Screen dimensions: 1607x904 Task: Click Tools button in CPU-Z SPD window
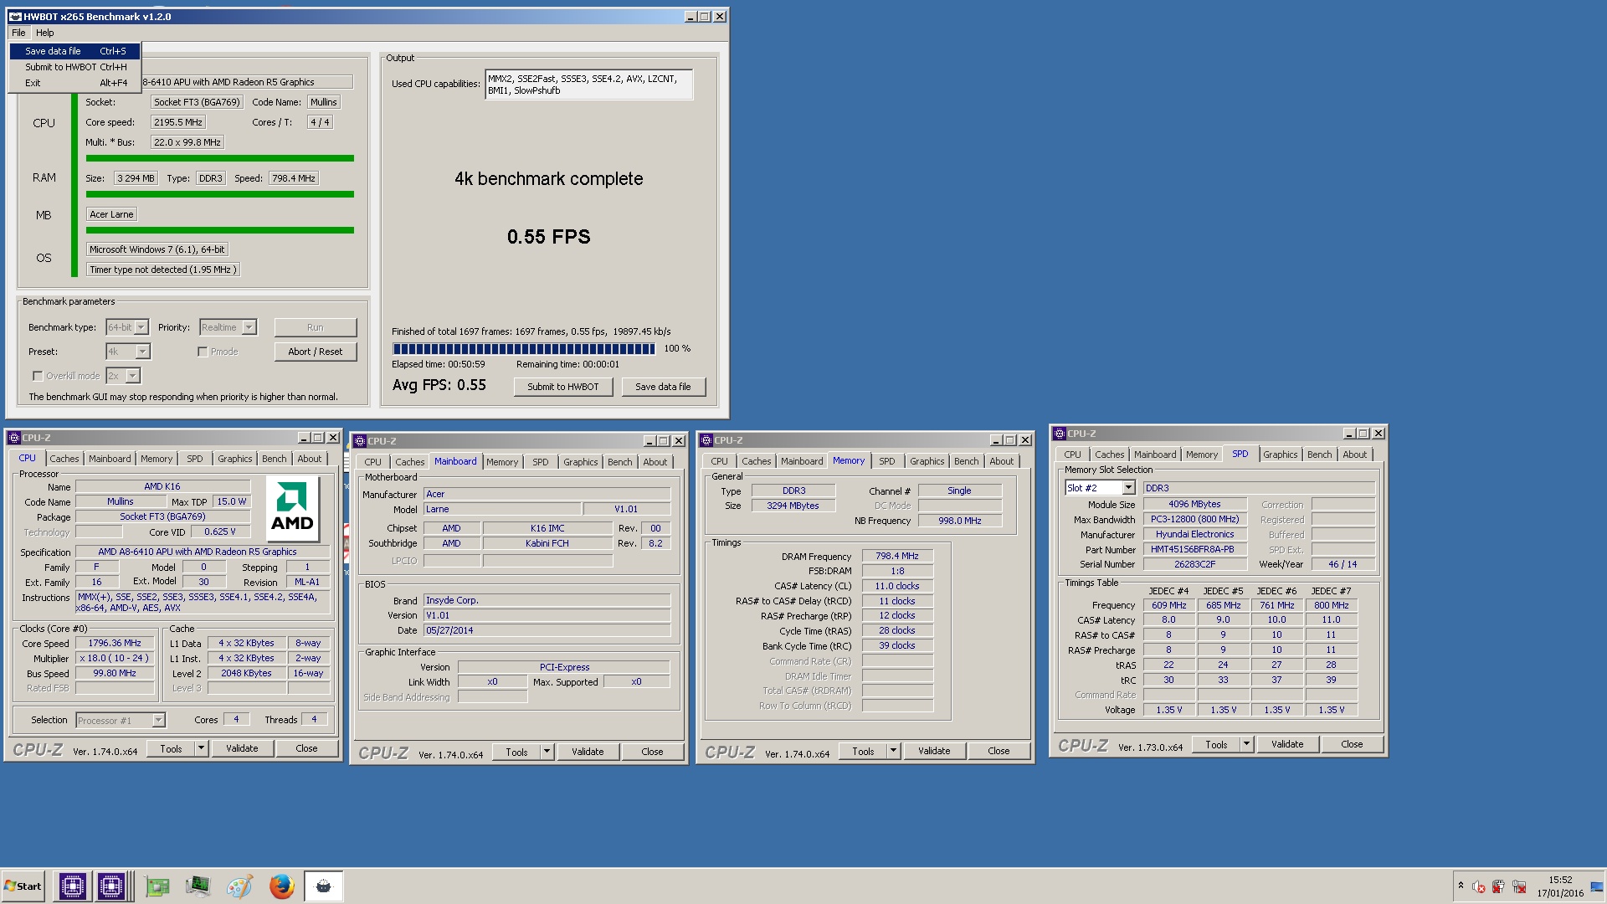click(x=1216, y=744)
